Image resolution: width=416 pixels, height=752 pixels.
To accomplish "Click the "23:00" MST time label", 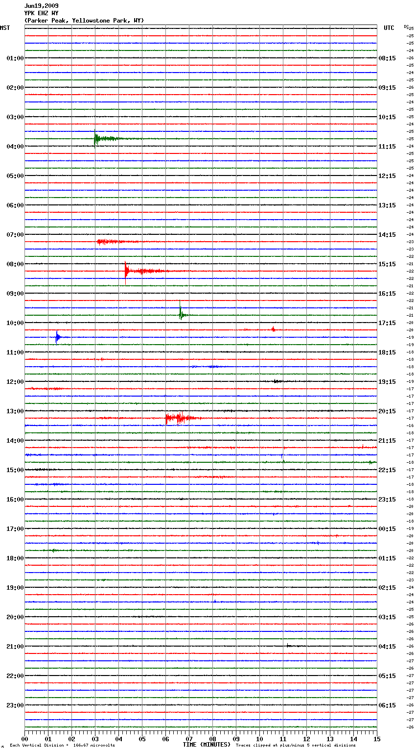I will [x=15, y=705].
